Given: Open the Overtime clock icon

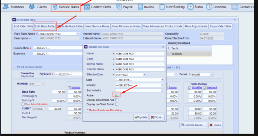Looking at the screenshot, I should [x=209, y=7].
